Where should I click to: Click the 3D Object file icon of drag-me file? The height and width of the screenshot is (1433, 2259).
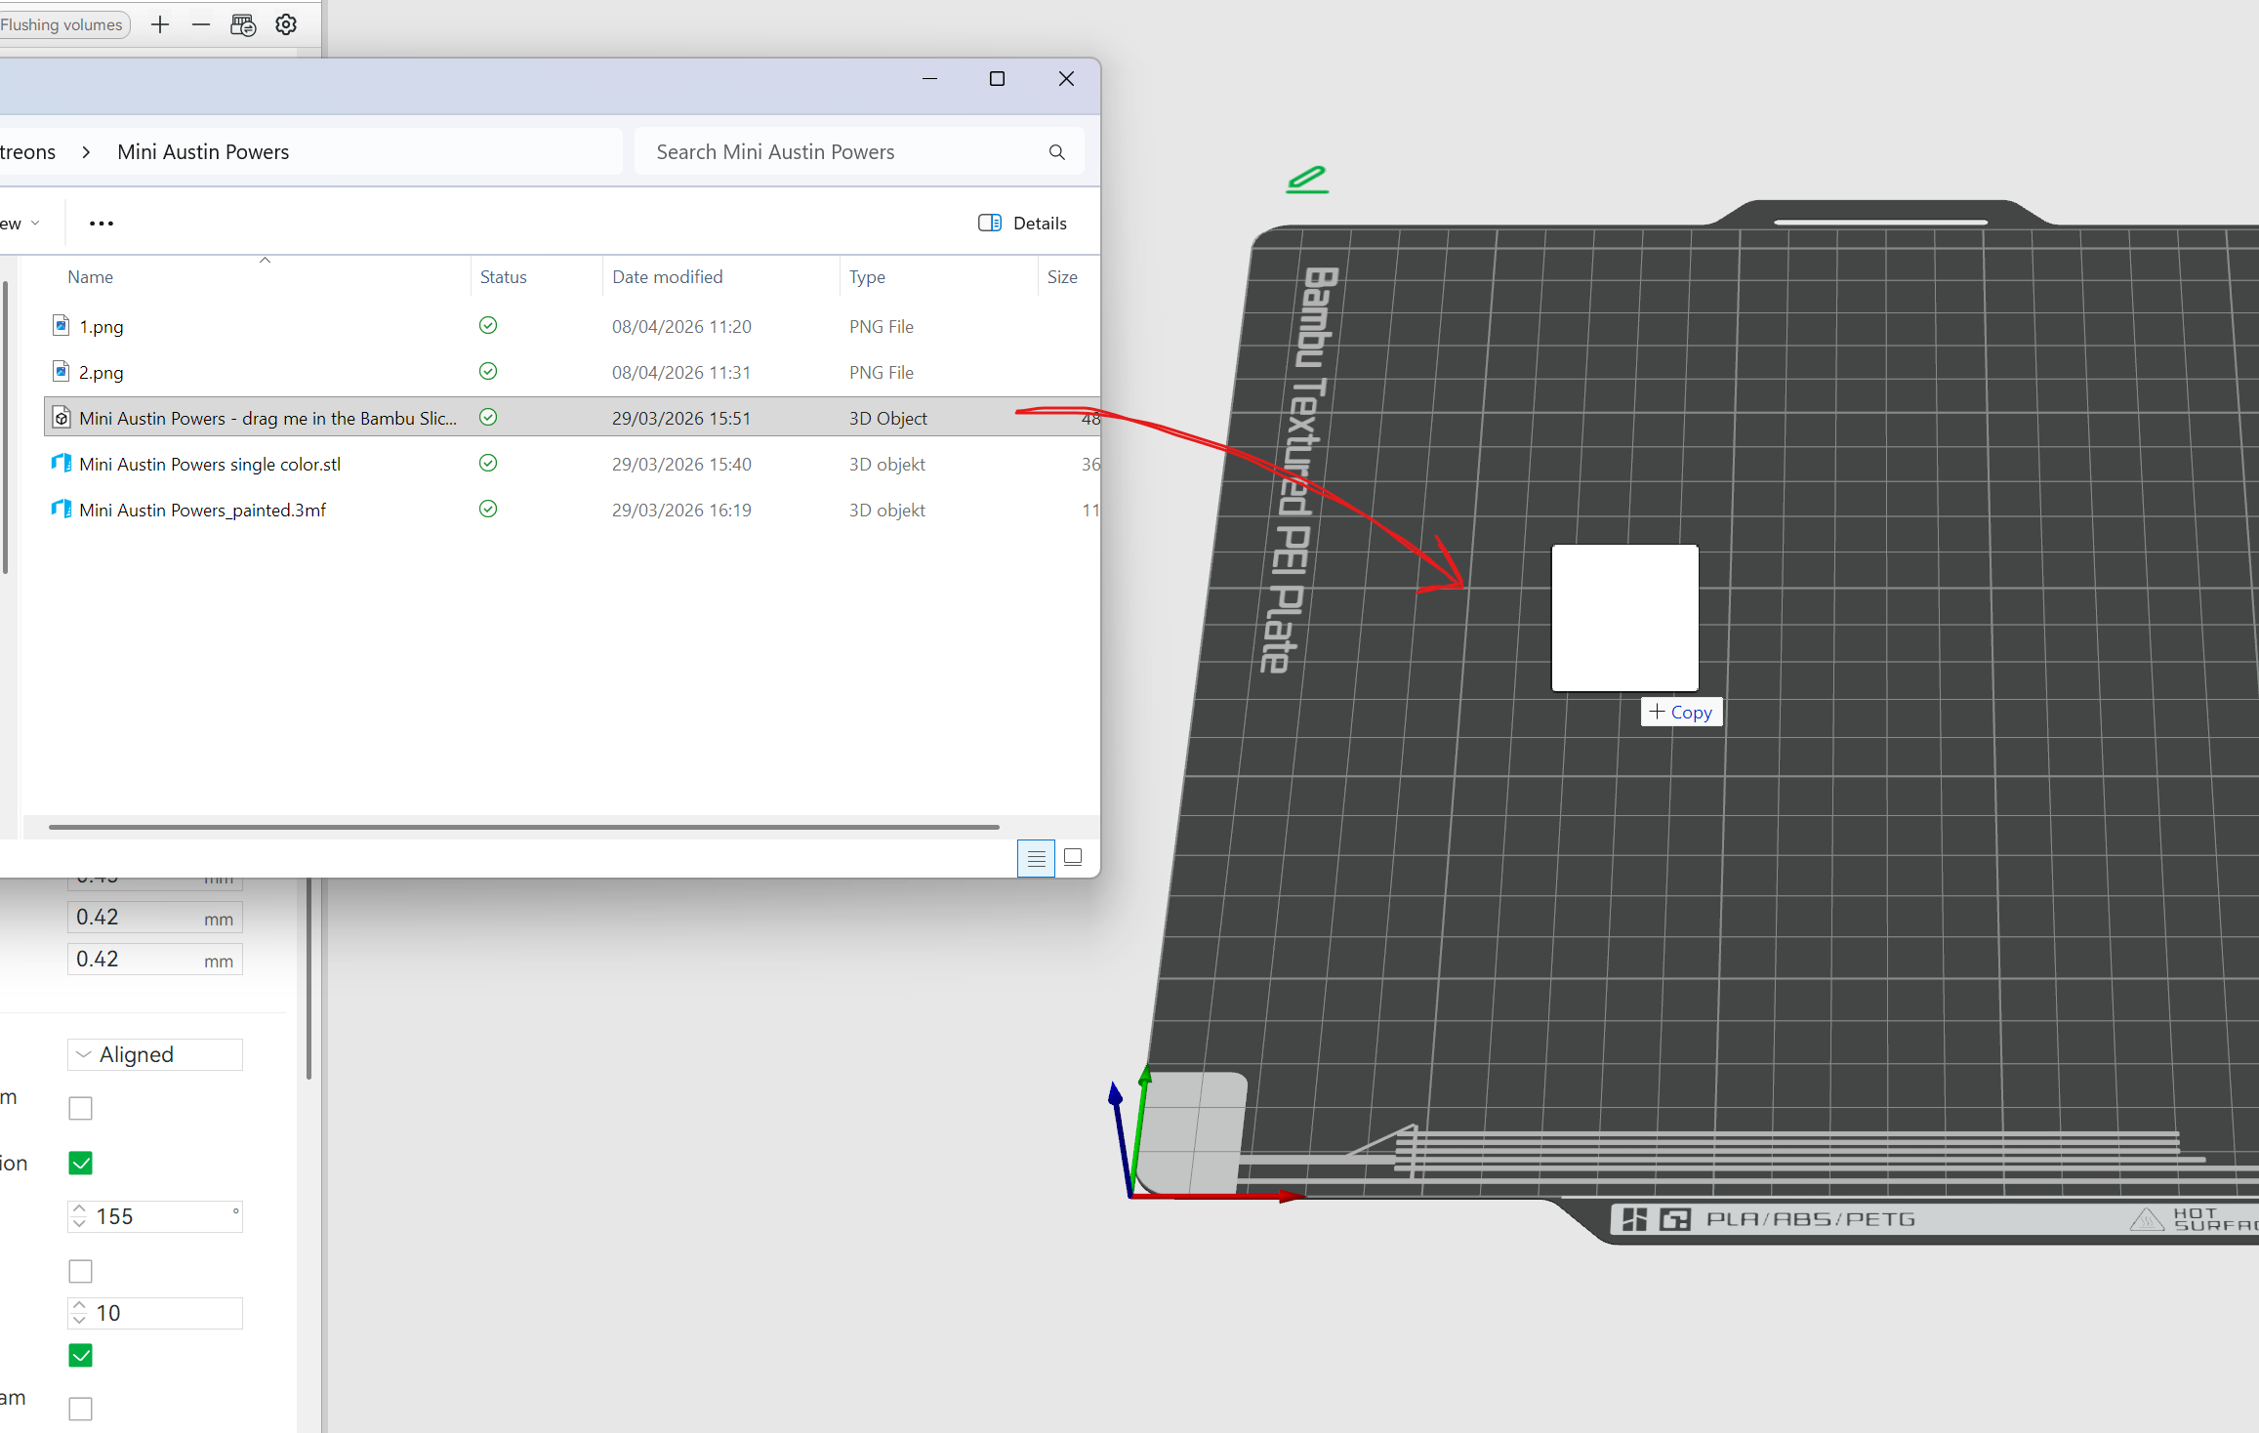(62, 418)
